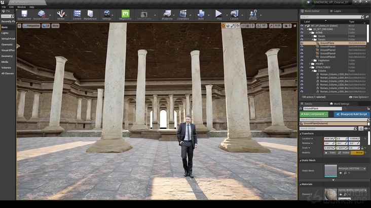Click the Add Component button

pyautogui.click(x=314, y=114)
